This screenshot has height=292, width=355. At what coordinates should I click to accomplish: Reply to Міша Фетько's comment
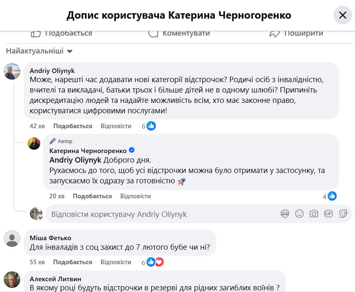[116, 262]
